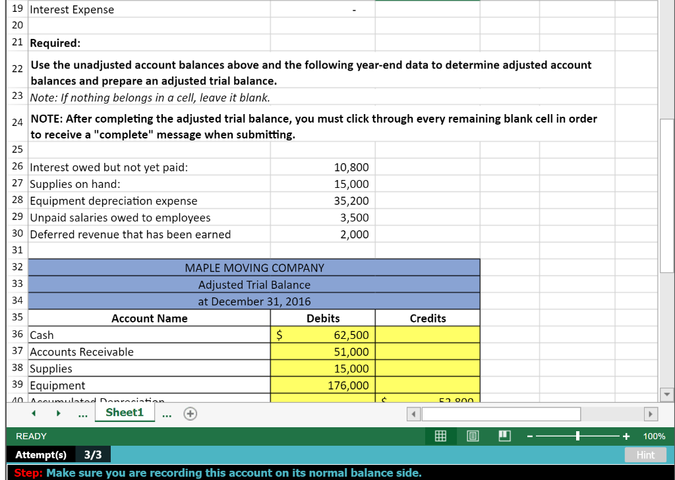Click the note about leaving cells blank
Screen dimensions: 675x480
point(150,98)
